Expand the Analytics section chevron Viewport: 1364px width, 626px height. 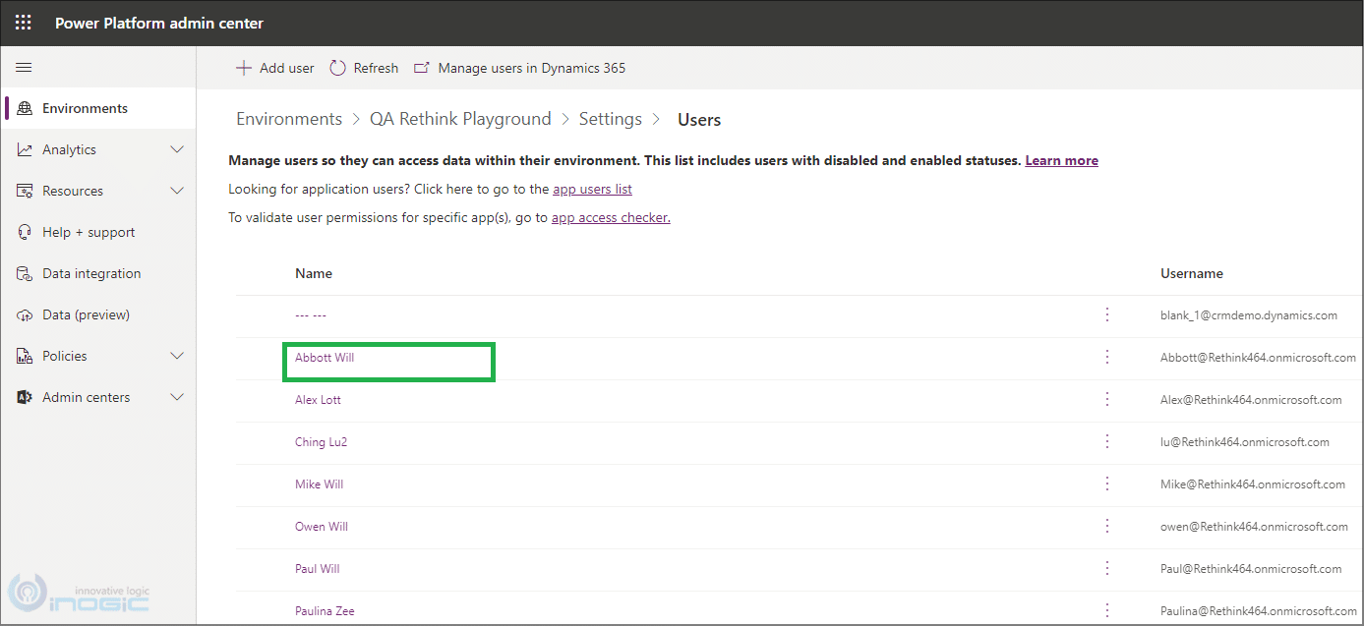tap(177, 150)
